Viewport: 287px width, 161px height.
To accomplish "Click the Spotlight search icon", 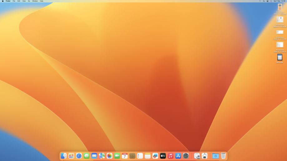I will click(264, 1).
